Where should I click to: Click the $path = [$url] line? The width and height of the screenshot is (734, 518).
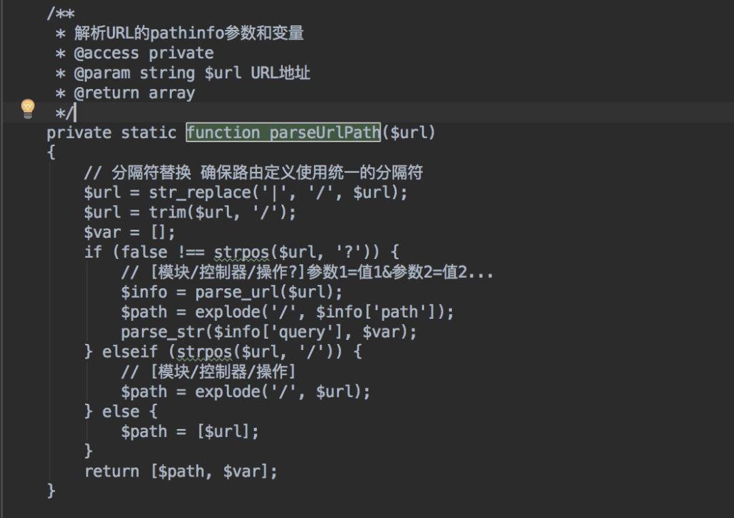pos(190,432)
